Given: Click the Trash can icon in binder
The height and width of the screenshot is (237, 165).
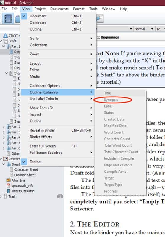Looking at the screenshot, I should point(5,196).
